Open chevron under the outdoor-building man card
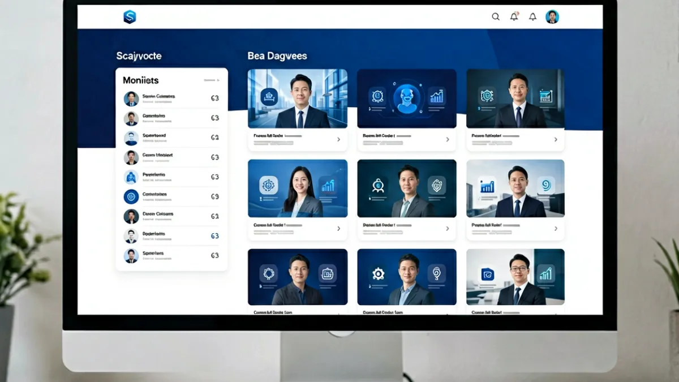The height and width of the screenshot is (382, 679). [556, 229]
